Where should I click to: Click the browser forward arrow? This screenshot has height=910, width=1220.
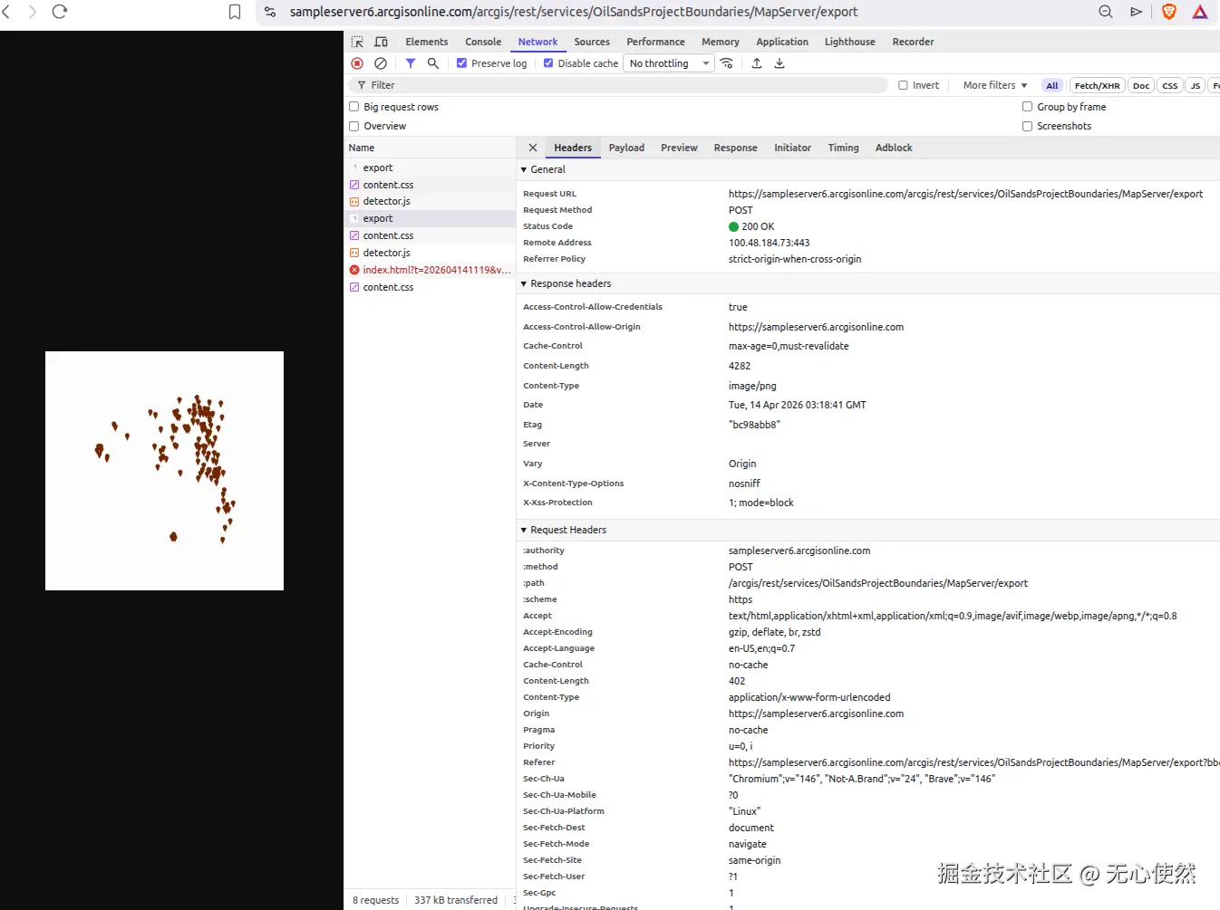[33, 12]
